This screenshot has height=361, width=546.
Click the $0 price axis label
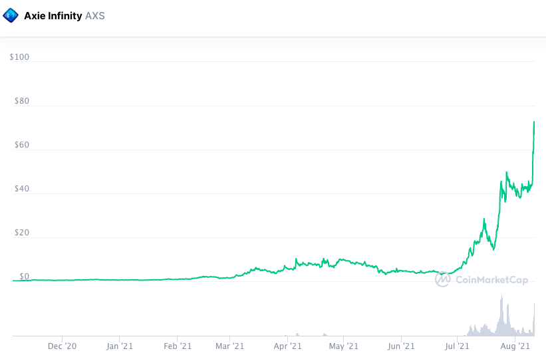[23, 277]
